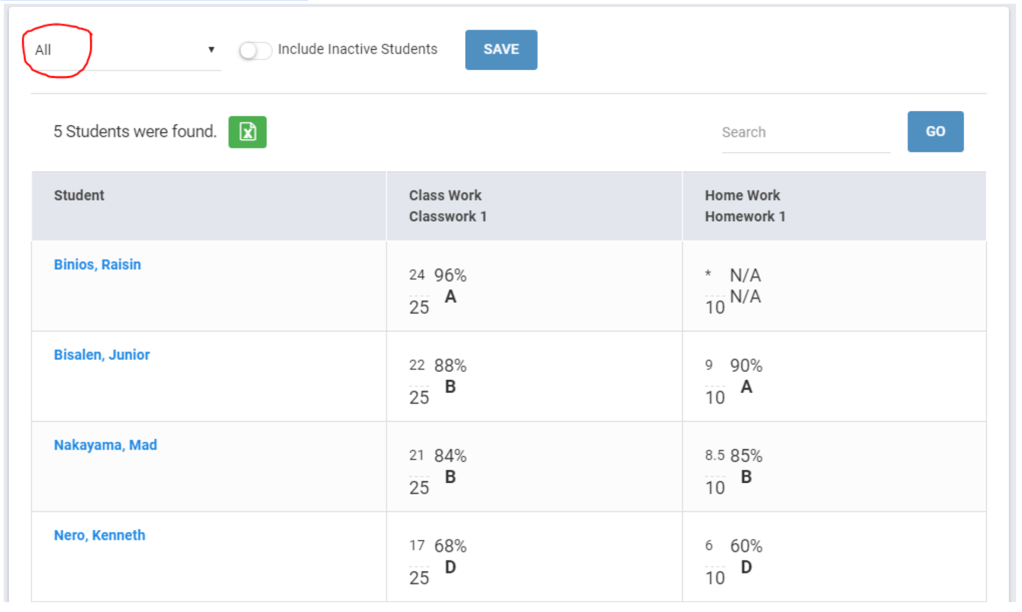The height and width of the screenshot is (612, 1022).
Task: Open student Bisalen, Junior link
Action: coord(102,355)
